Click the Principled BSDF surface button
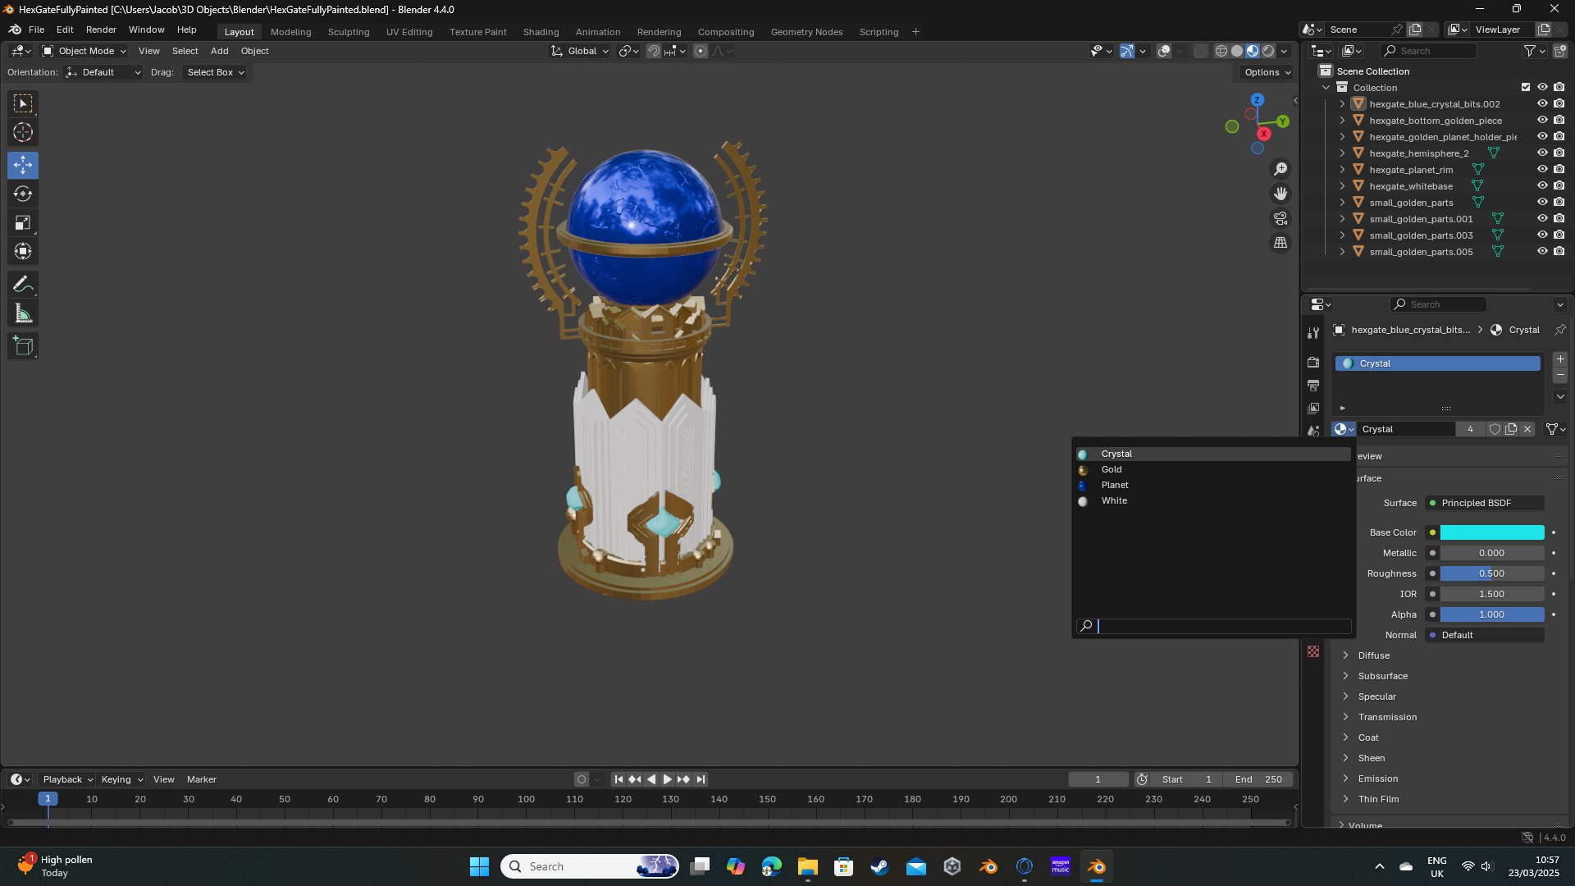The width and height of the screenshot is (1575, 886). click(1485, 503)
